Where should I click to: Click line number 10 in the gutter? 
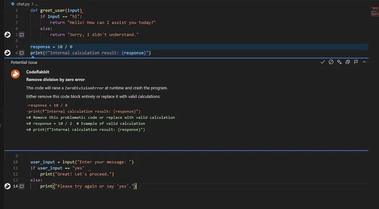[15, 162]
